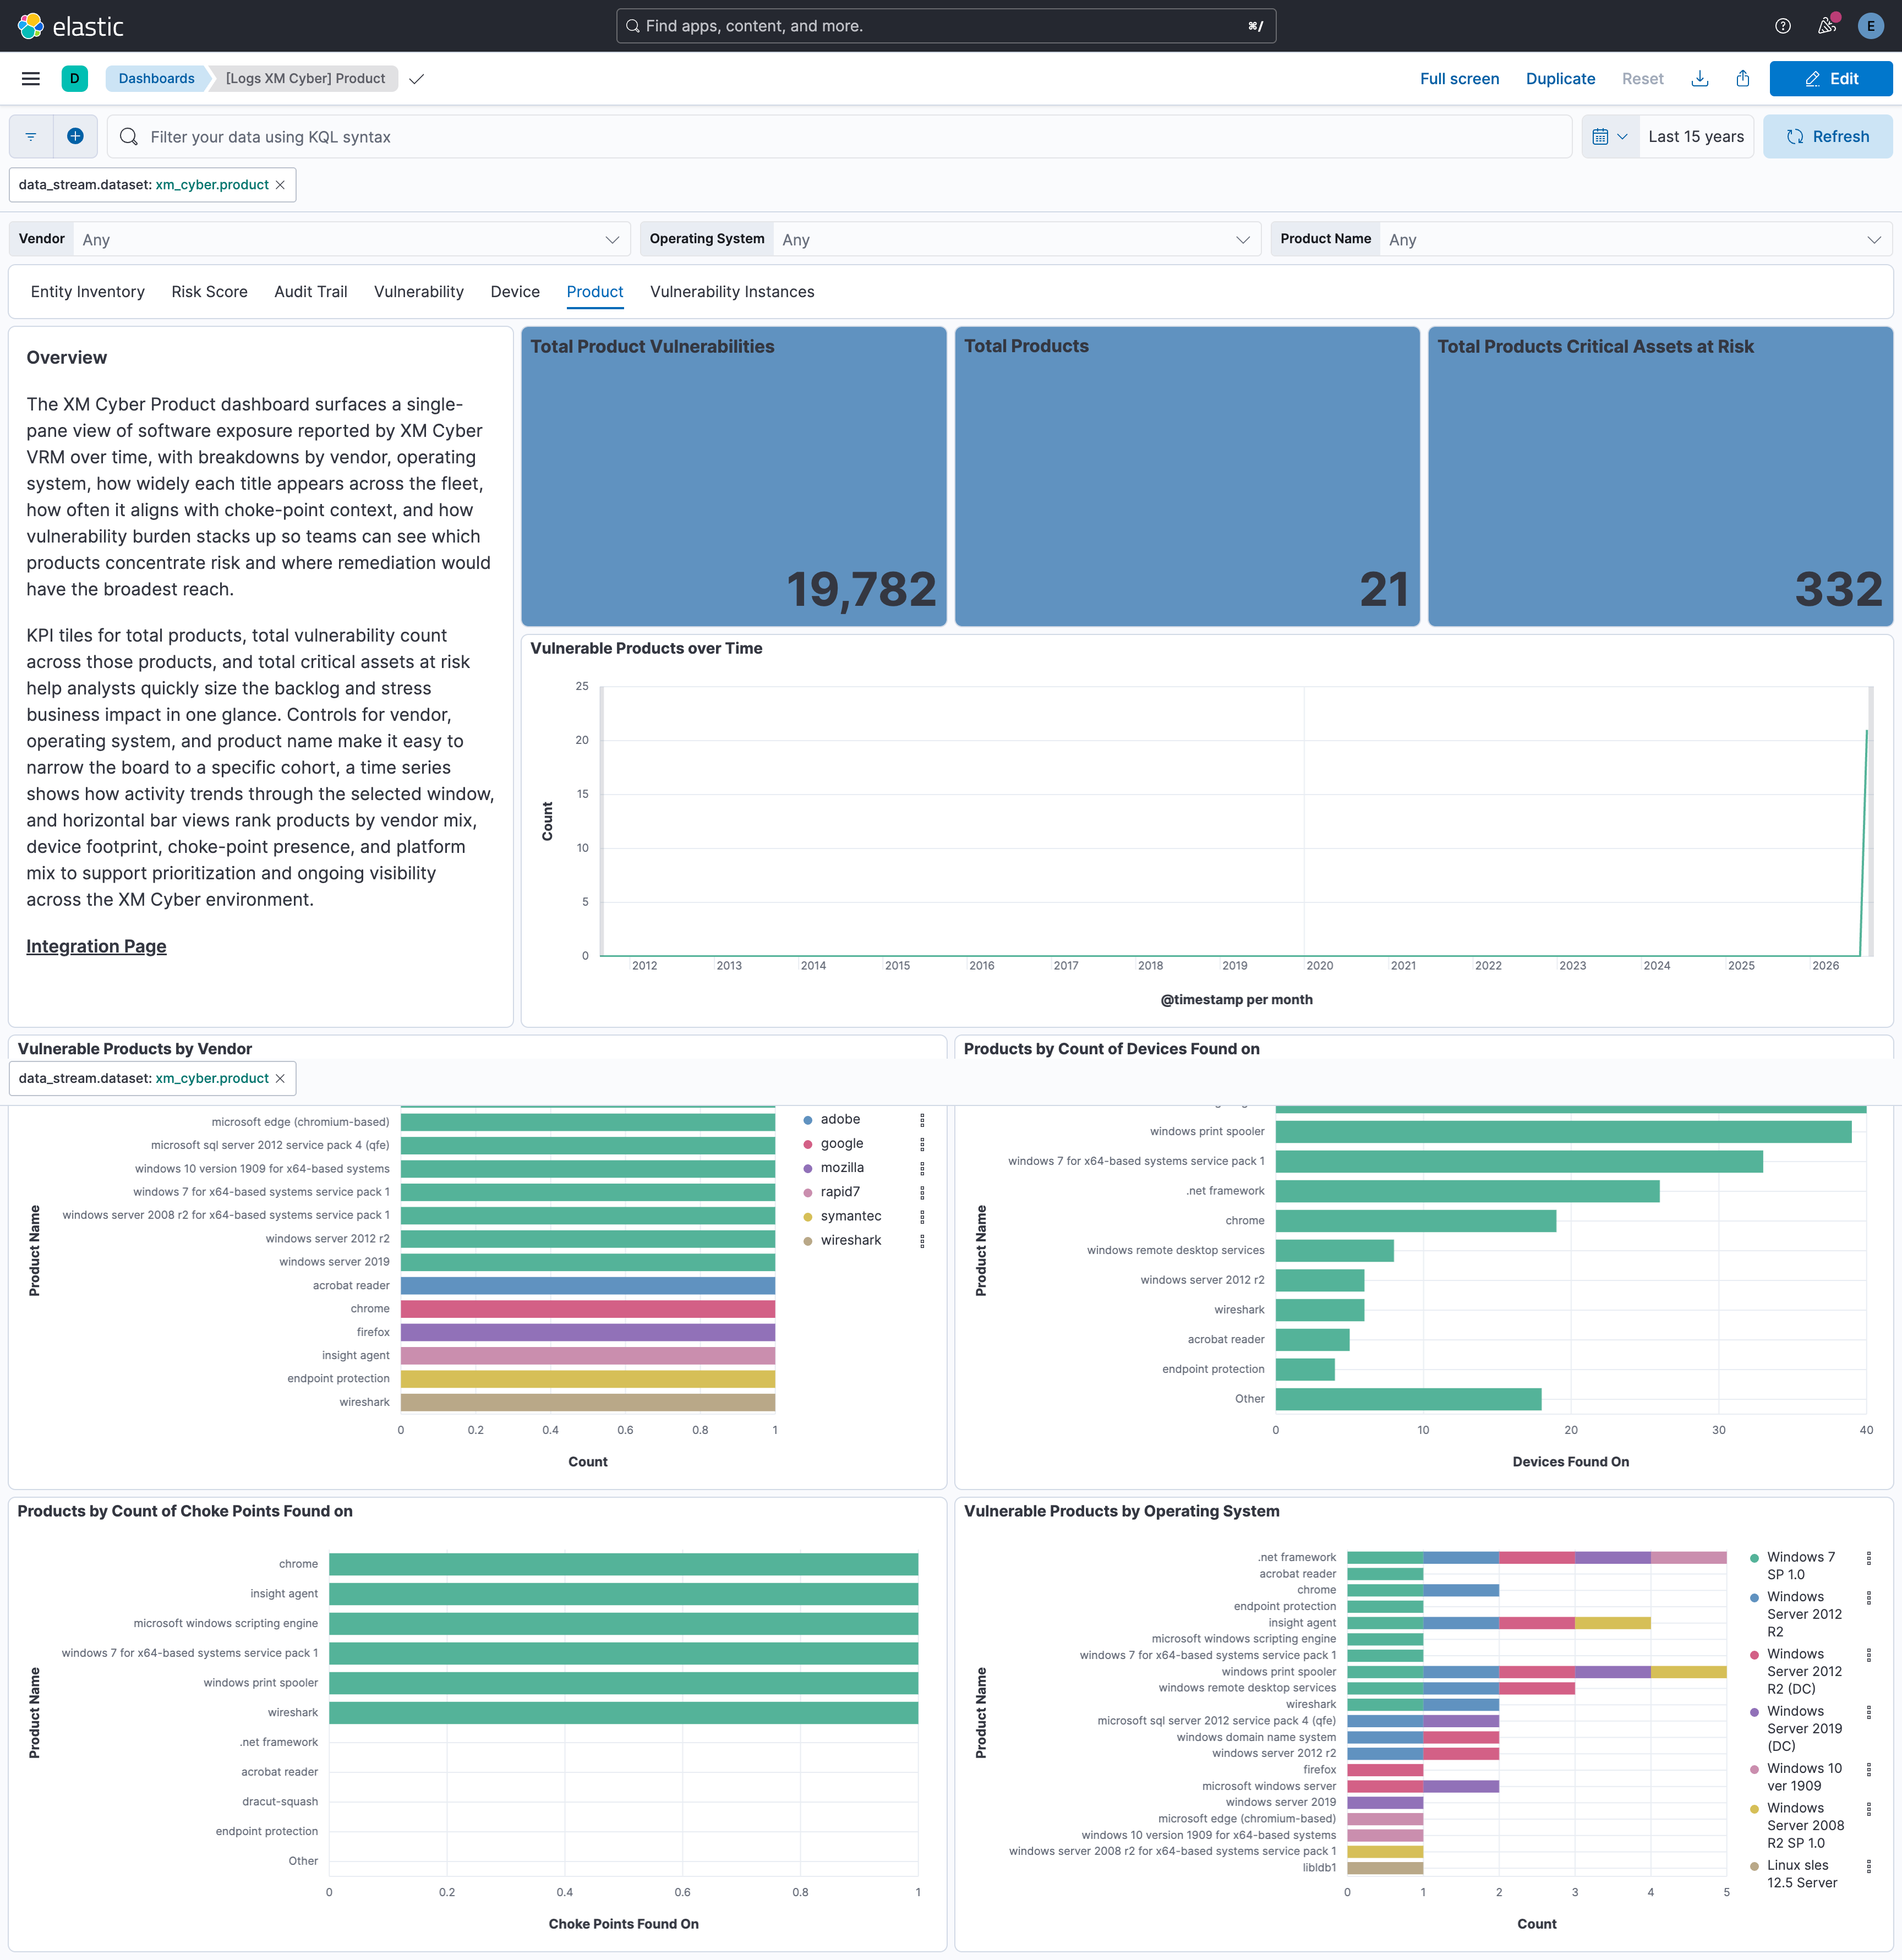Open the date quick menu calendar dropdown
Viewport: 1902px width, 1960px height.
tap(1610, 137)
